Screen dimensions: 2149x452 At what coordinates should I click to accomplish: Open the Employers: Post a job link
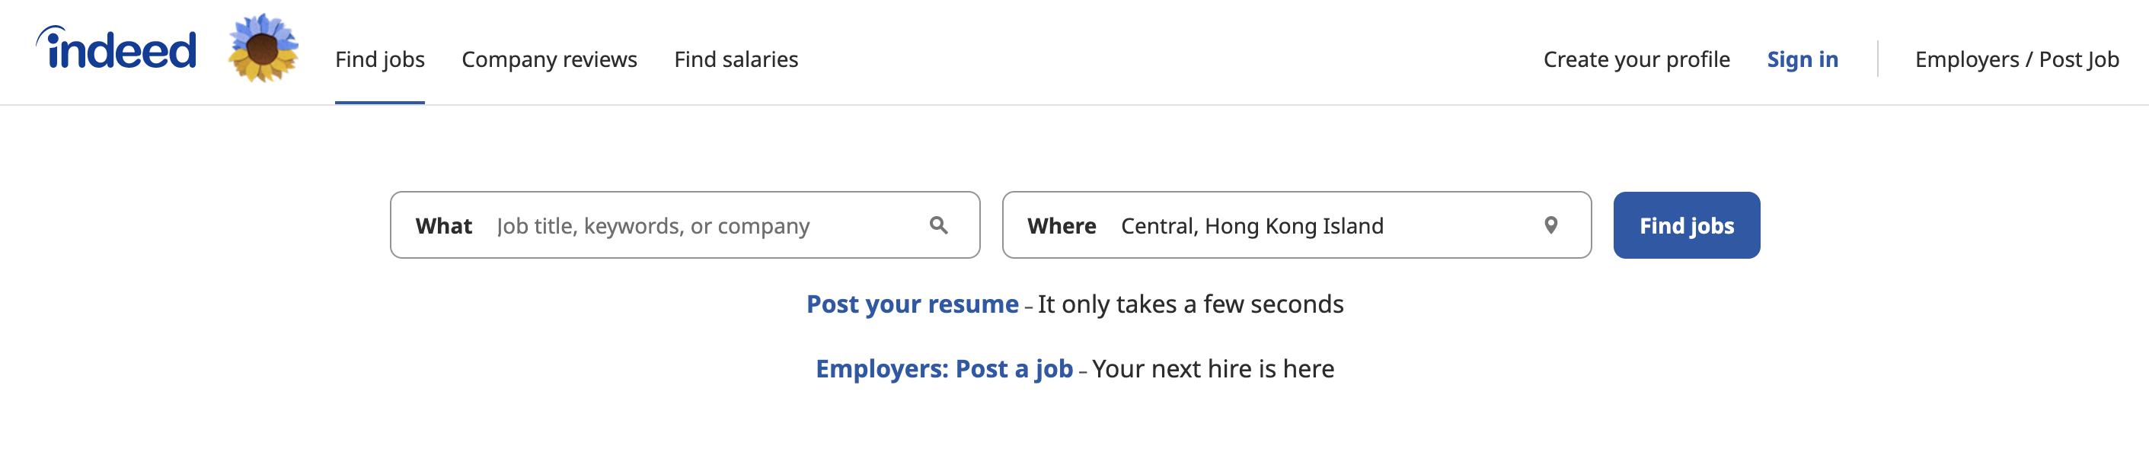click(x=944, y=368)
